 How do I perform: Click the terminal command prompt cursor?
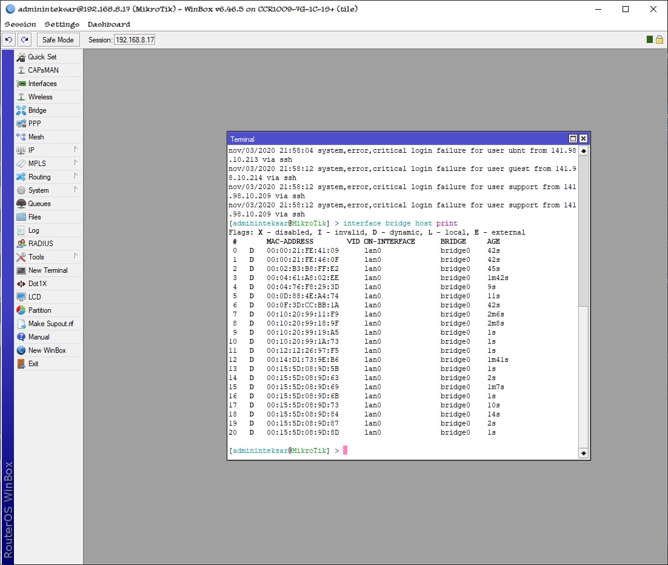(345, 450)
